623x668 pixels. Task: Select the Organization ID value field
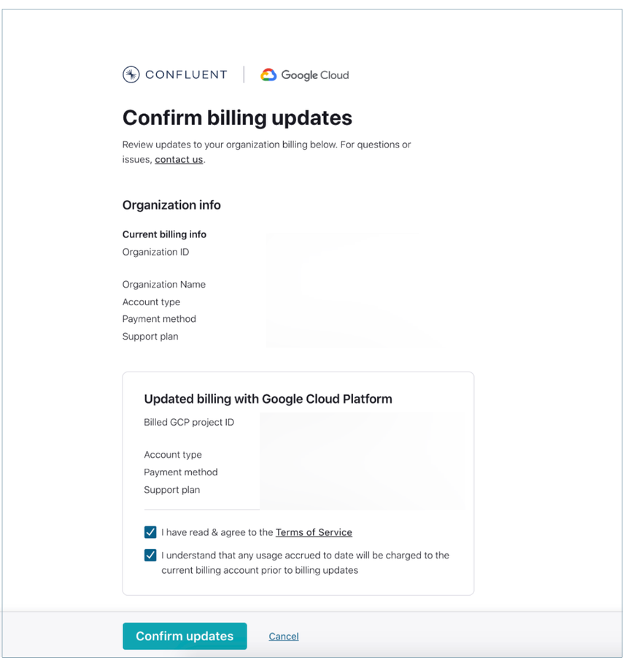328,252
